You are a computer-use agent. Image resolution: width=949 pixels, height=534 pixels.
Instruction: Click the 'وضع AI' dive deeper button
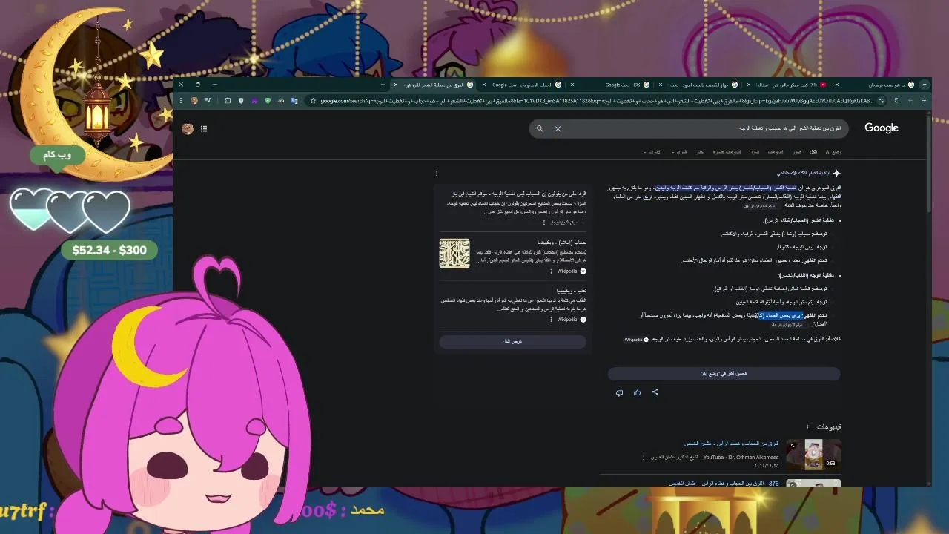[x=724, y=374]
